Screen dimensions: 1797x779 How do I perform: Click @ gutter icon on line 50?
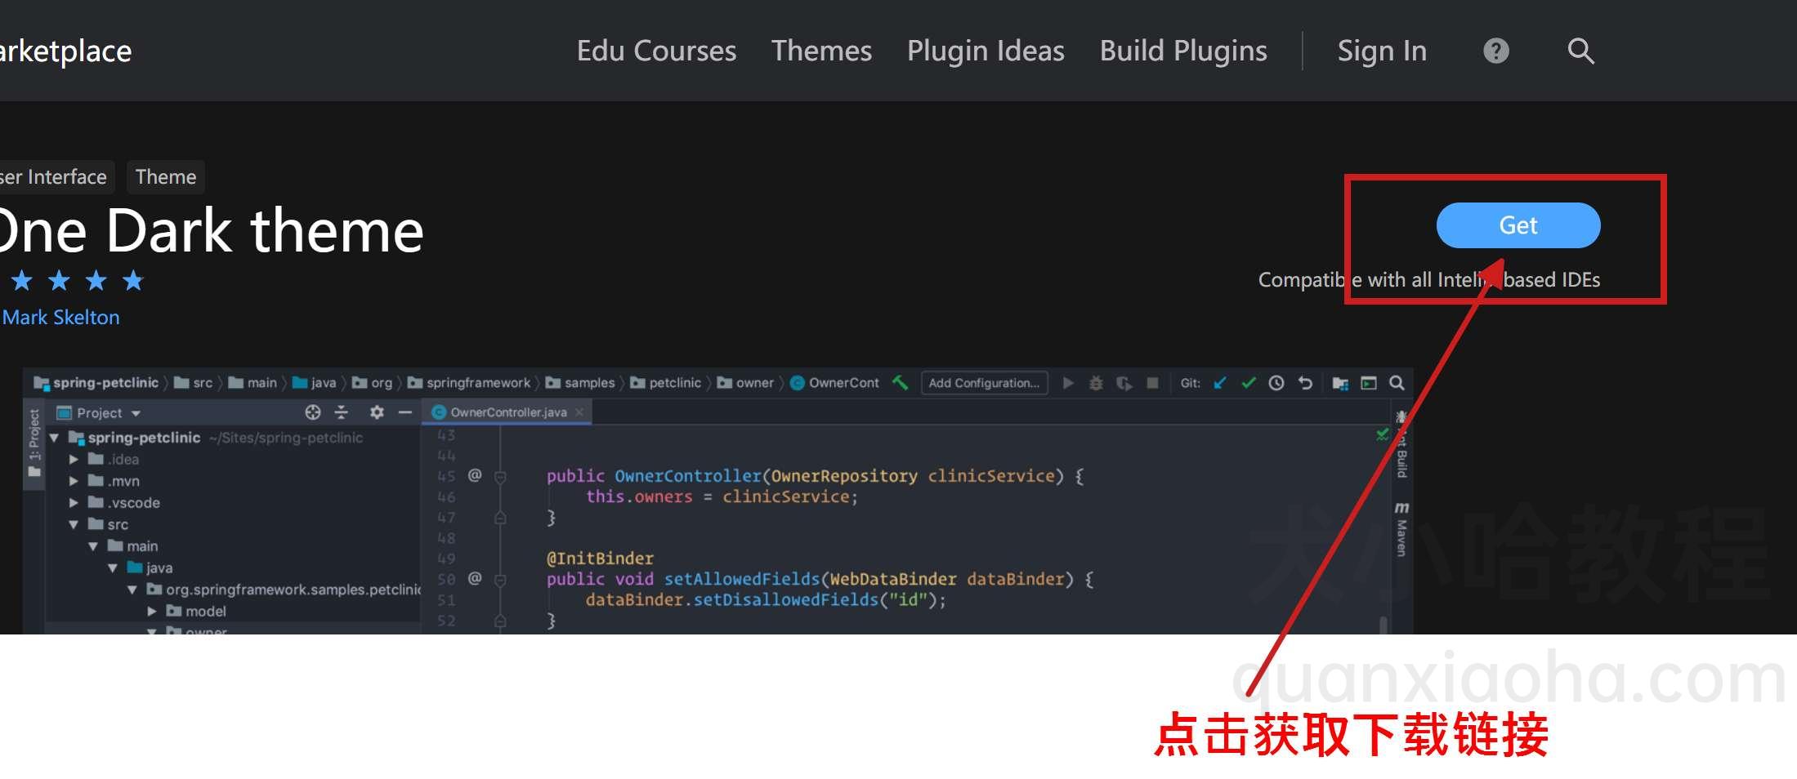[475, 578]
